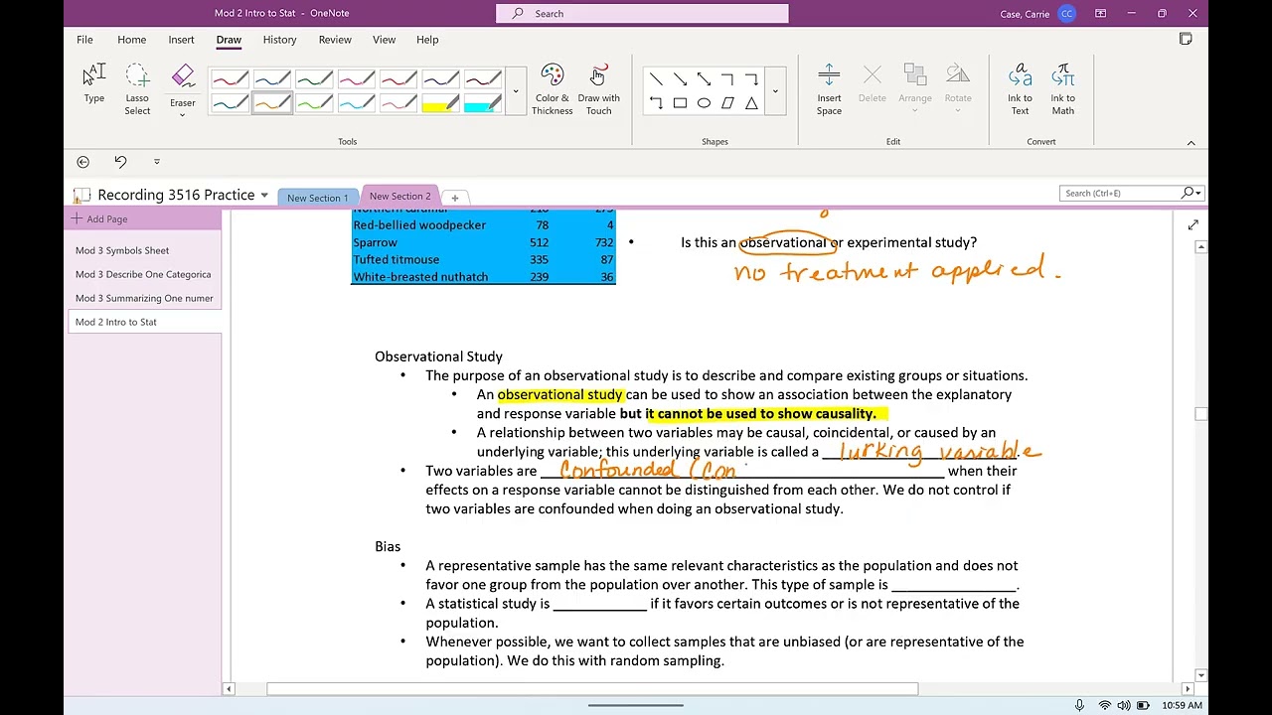Open Customize Quick Access Toolbar dropdown

pyautogui.click(x=156, y=162)
